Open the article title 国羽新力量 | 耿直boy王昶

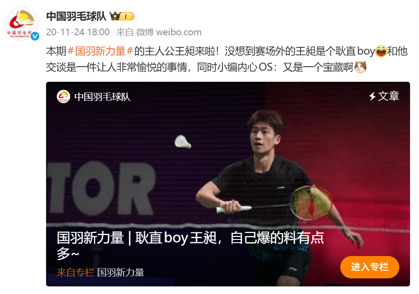pyautogui.click(x=190, y=245)
